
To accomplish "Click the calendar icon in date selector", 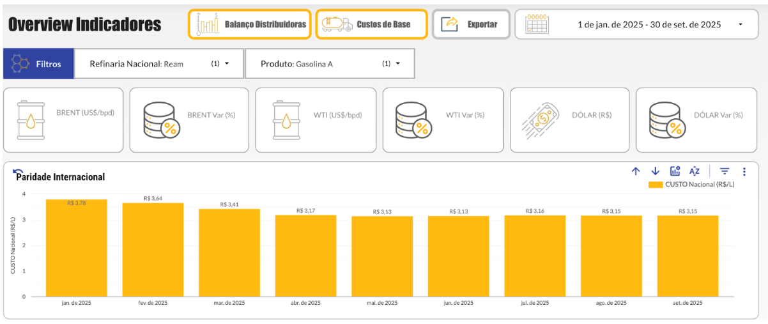I will pos(537,24).
